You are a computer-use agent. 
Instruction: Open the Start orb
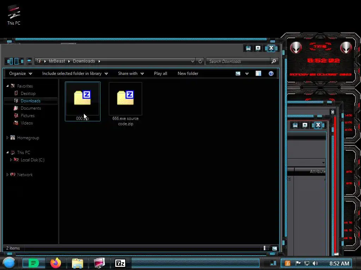point(9,263)
